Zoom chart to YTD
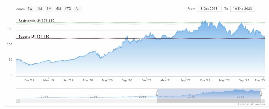269x109 pixels. (68, 9)
